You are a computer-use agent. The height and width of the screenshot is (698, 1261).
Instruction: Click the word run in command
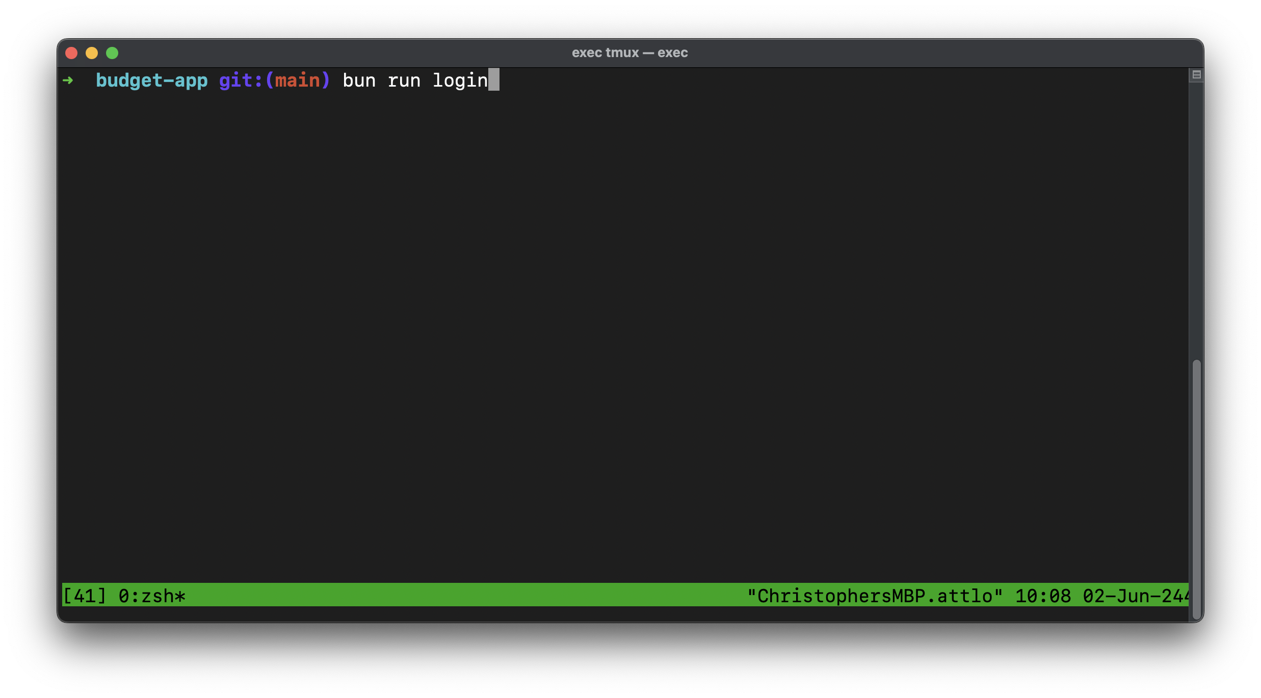point(404,80)
